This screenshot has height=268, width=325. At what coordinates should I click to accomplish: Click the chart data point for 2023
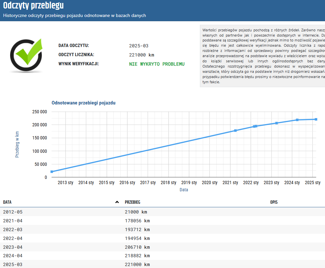pos(276,123)
